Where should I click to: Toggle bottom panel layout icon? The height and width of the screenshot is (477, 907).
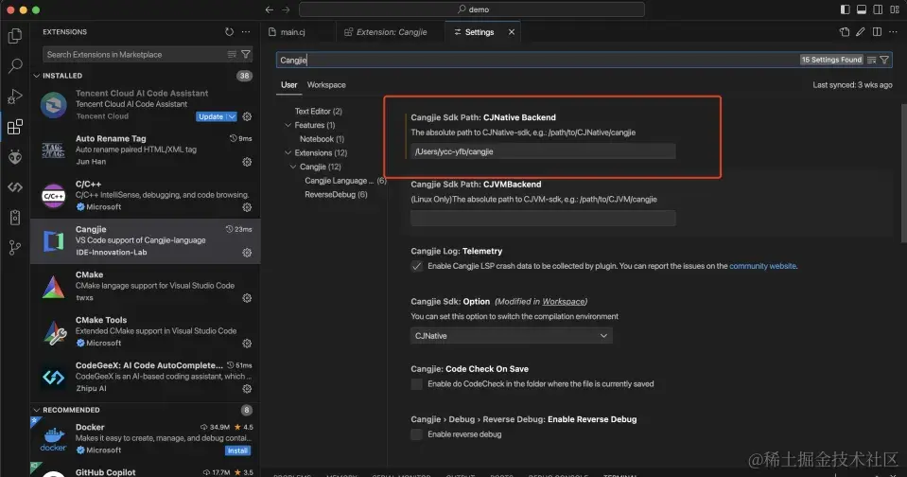point(862,9)
